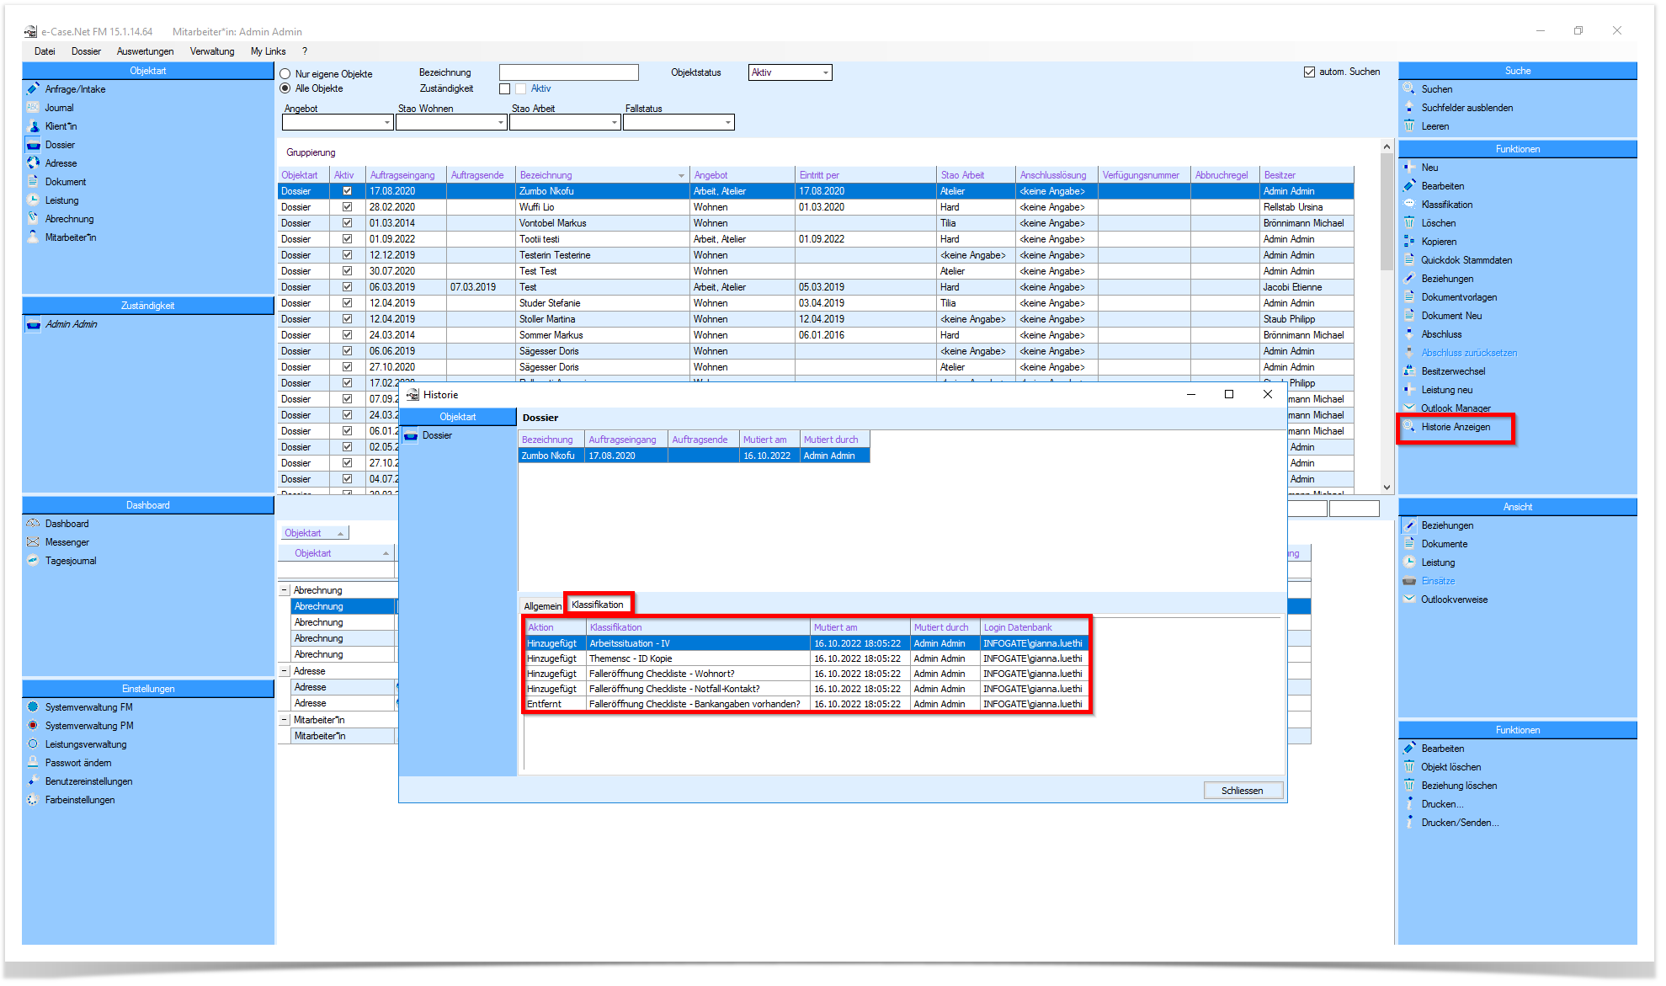The height and width of the screenshot is (986, 1666).
Task: Open Anfrage/Intake icon in Objektart panel
Action: pyautogui.click(x=33, y=88)
